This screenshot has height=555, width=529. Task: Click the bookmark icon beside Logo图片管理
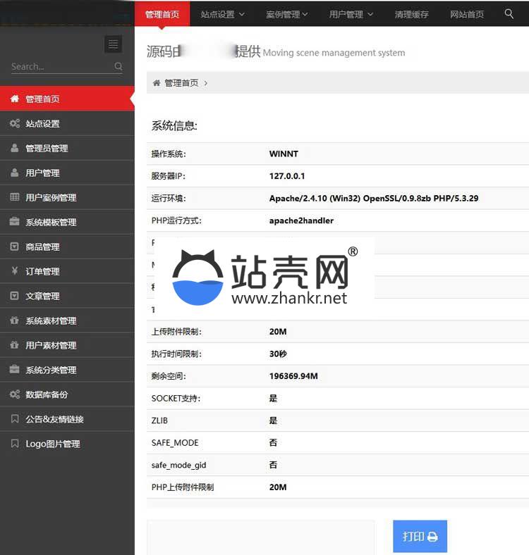coord(15,444)
